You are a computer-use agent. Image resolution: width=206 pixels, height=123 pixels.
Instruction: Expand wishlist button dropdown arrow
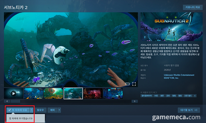(31, 110)
